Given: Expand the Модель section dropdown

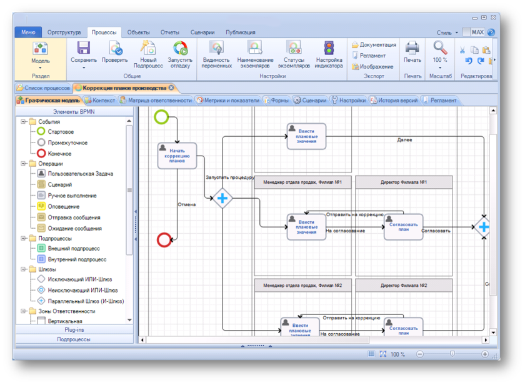Looking at the screenshot, I should click(41, 67).
